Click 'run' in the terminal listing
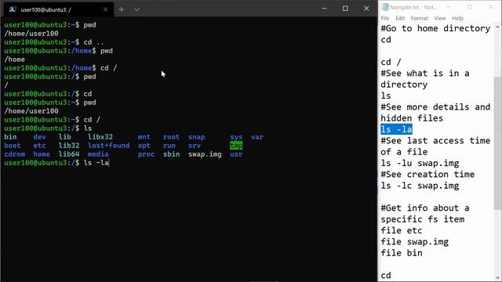 pyautogui.click(x=169, y=146)
